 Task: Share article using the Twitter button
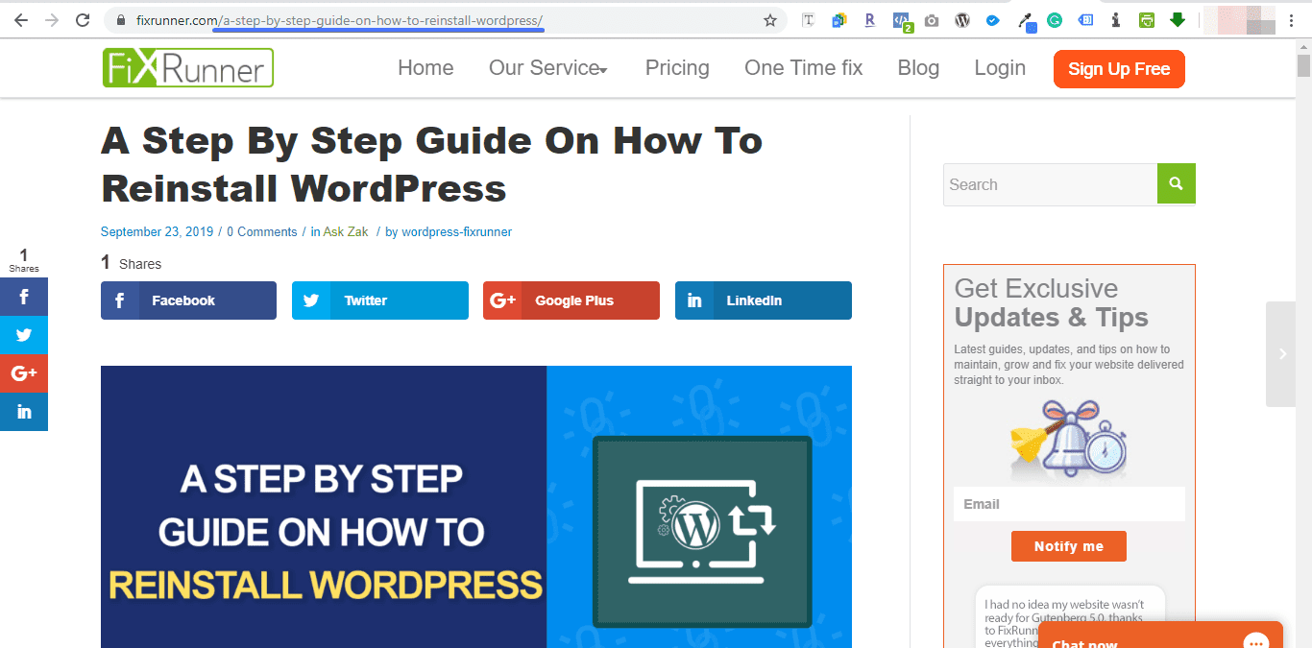[x=380, y=300]
